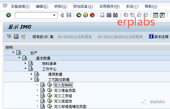Click the green Back arrow icon
The height and width of the screenshot is (109, 170).
pos(79,15)
